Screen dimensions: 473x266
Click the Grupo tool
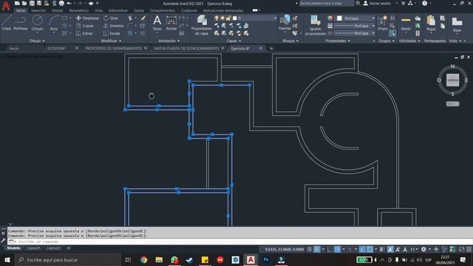pos(382,23)
